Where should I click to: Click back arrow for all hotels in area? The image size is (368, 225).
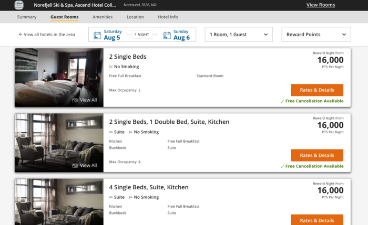tap(21, 35)
